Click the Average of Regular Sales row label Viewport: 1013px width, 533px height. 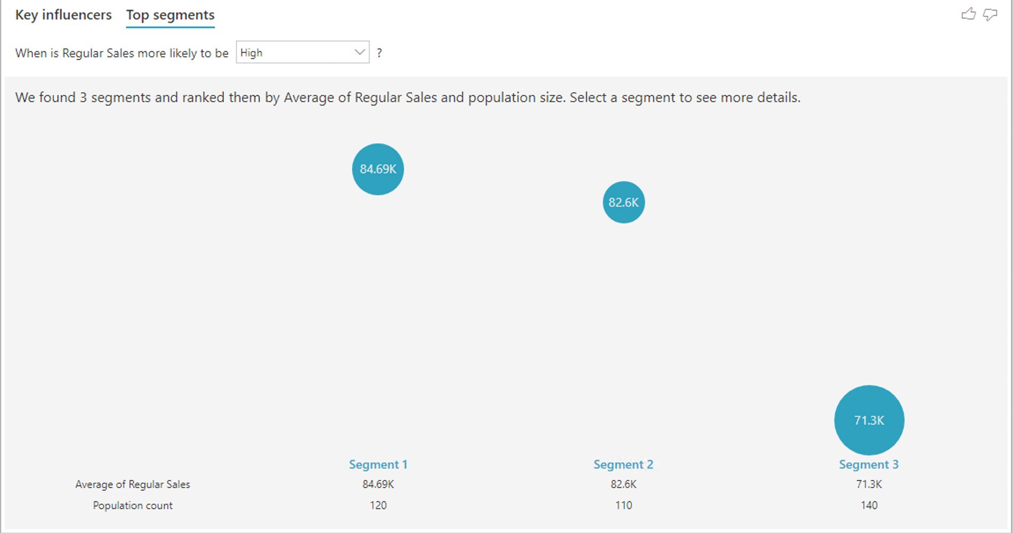pos(133,484)
